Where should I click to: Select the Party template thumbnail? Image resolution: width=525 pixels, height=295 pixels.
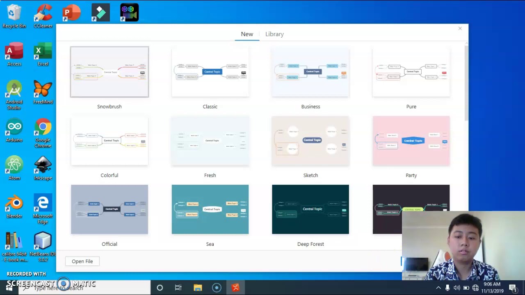[x=411, y=141]
